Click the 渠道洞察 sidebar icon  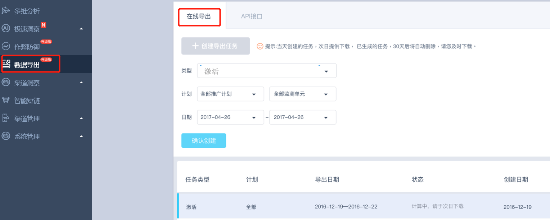[5, 82]
